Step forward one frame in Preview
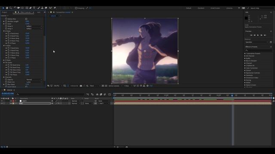The height and width of the screenshot is (154, 275). (262, 35)
